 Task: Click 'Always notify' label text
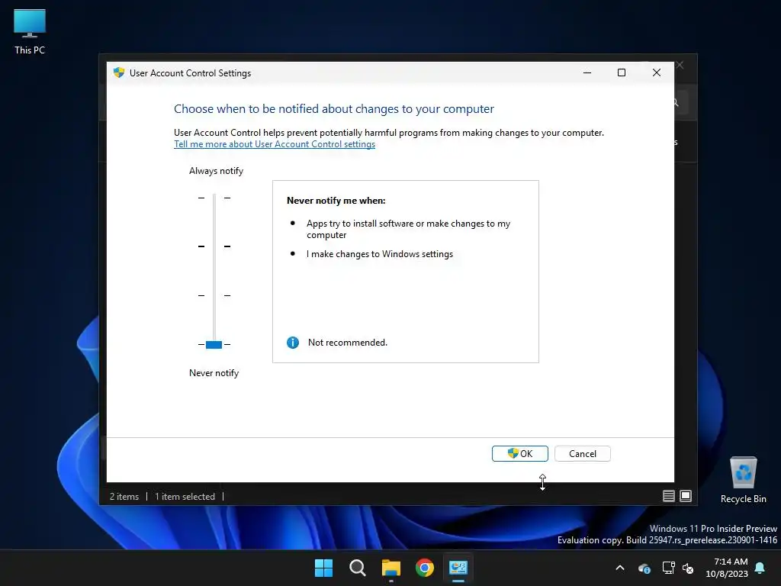(216, 171)
